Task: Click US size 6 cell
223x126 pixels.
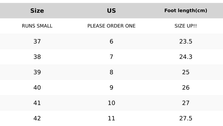Action: tap(111, 41)
